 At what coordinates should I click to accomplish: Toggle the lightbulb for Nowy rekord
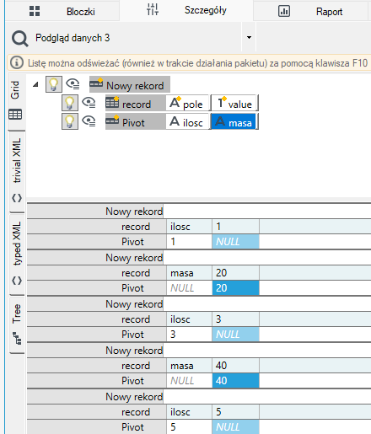coord(54,84)
